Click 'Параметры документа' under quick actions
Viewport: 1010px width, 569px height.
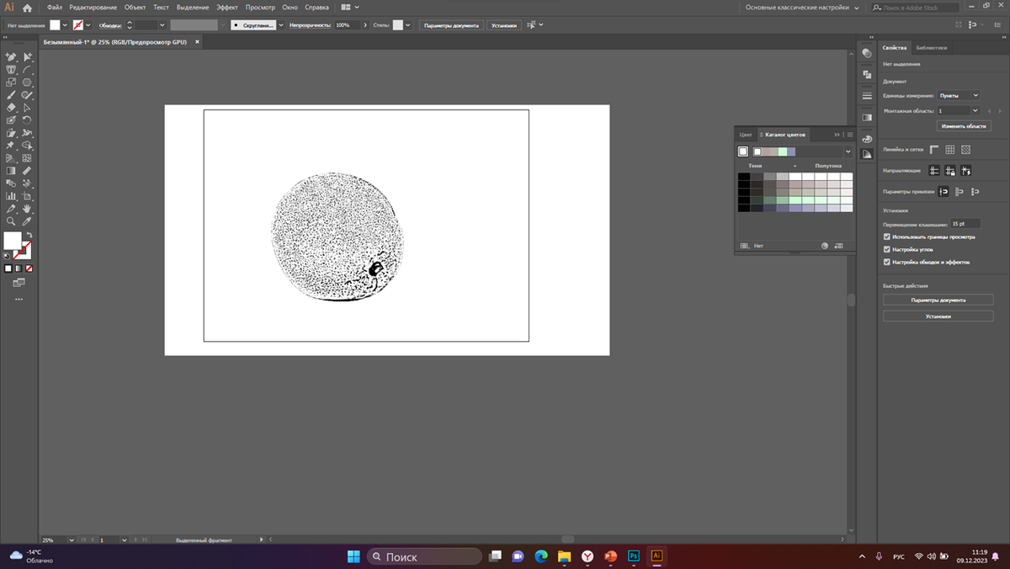938,300
